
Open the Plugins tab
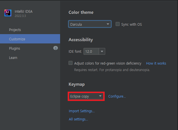coord(30,48)
